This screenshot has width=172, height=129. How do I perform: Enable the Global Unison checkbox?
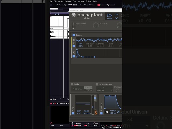(97, 84)
